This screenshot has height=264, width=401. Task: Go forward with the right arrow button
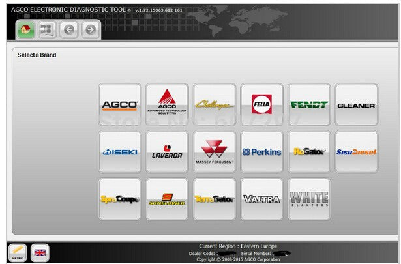(x=90, y=29)
